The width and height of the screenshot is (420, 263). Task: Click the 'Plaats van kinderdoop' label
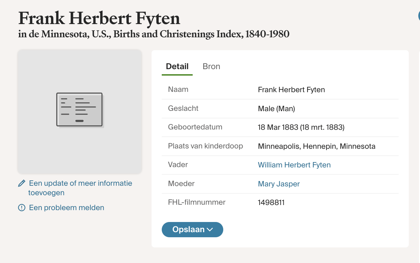pos(206,146)
